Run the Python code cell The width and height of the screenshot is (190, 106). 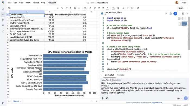(x=175, y=14)
